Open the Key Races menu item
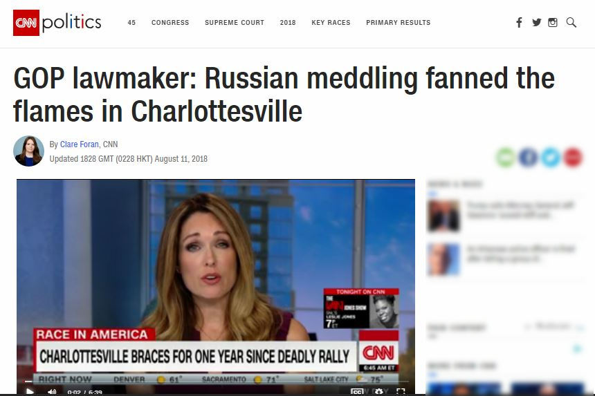Screen dimensions: 595x396 [331, 23]
